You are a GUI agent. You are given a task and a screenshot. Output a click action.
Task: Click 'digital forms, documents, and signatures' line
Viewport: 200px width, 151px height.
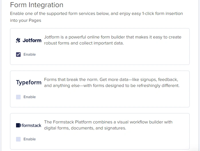point(85,128)
